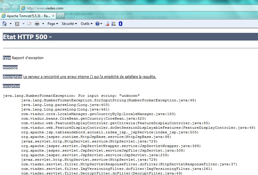Click the Long.java:403 stack line
The image size is (258, 175).
(x=65, y=105)
